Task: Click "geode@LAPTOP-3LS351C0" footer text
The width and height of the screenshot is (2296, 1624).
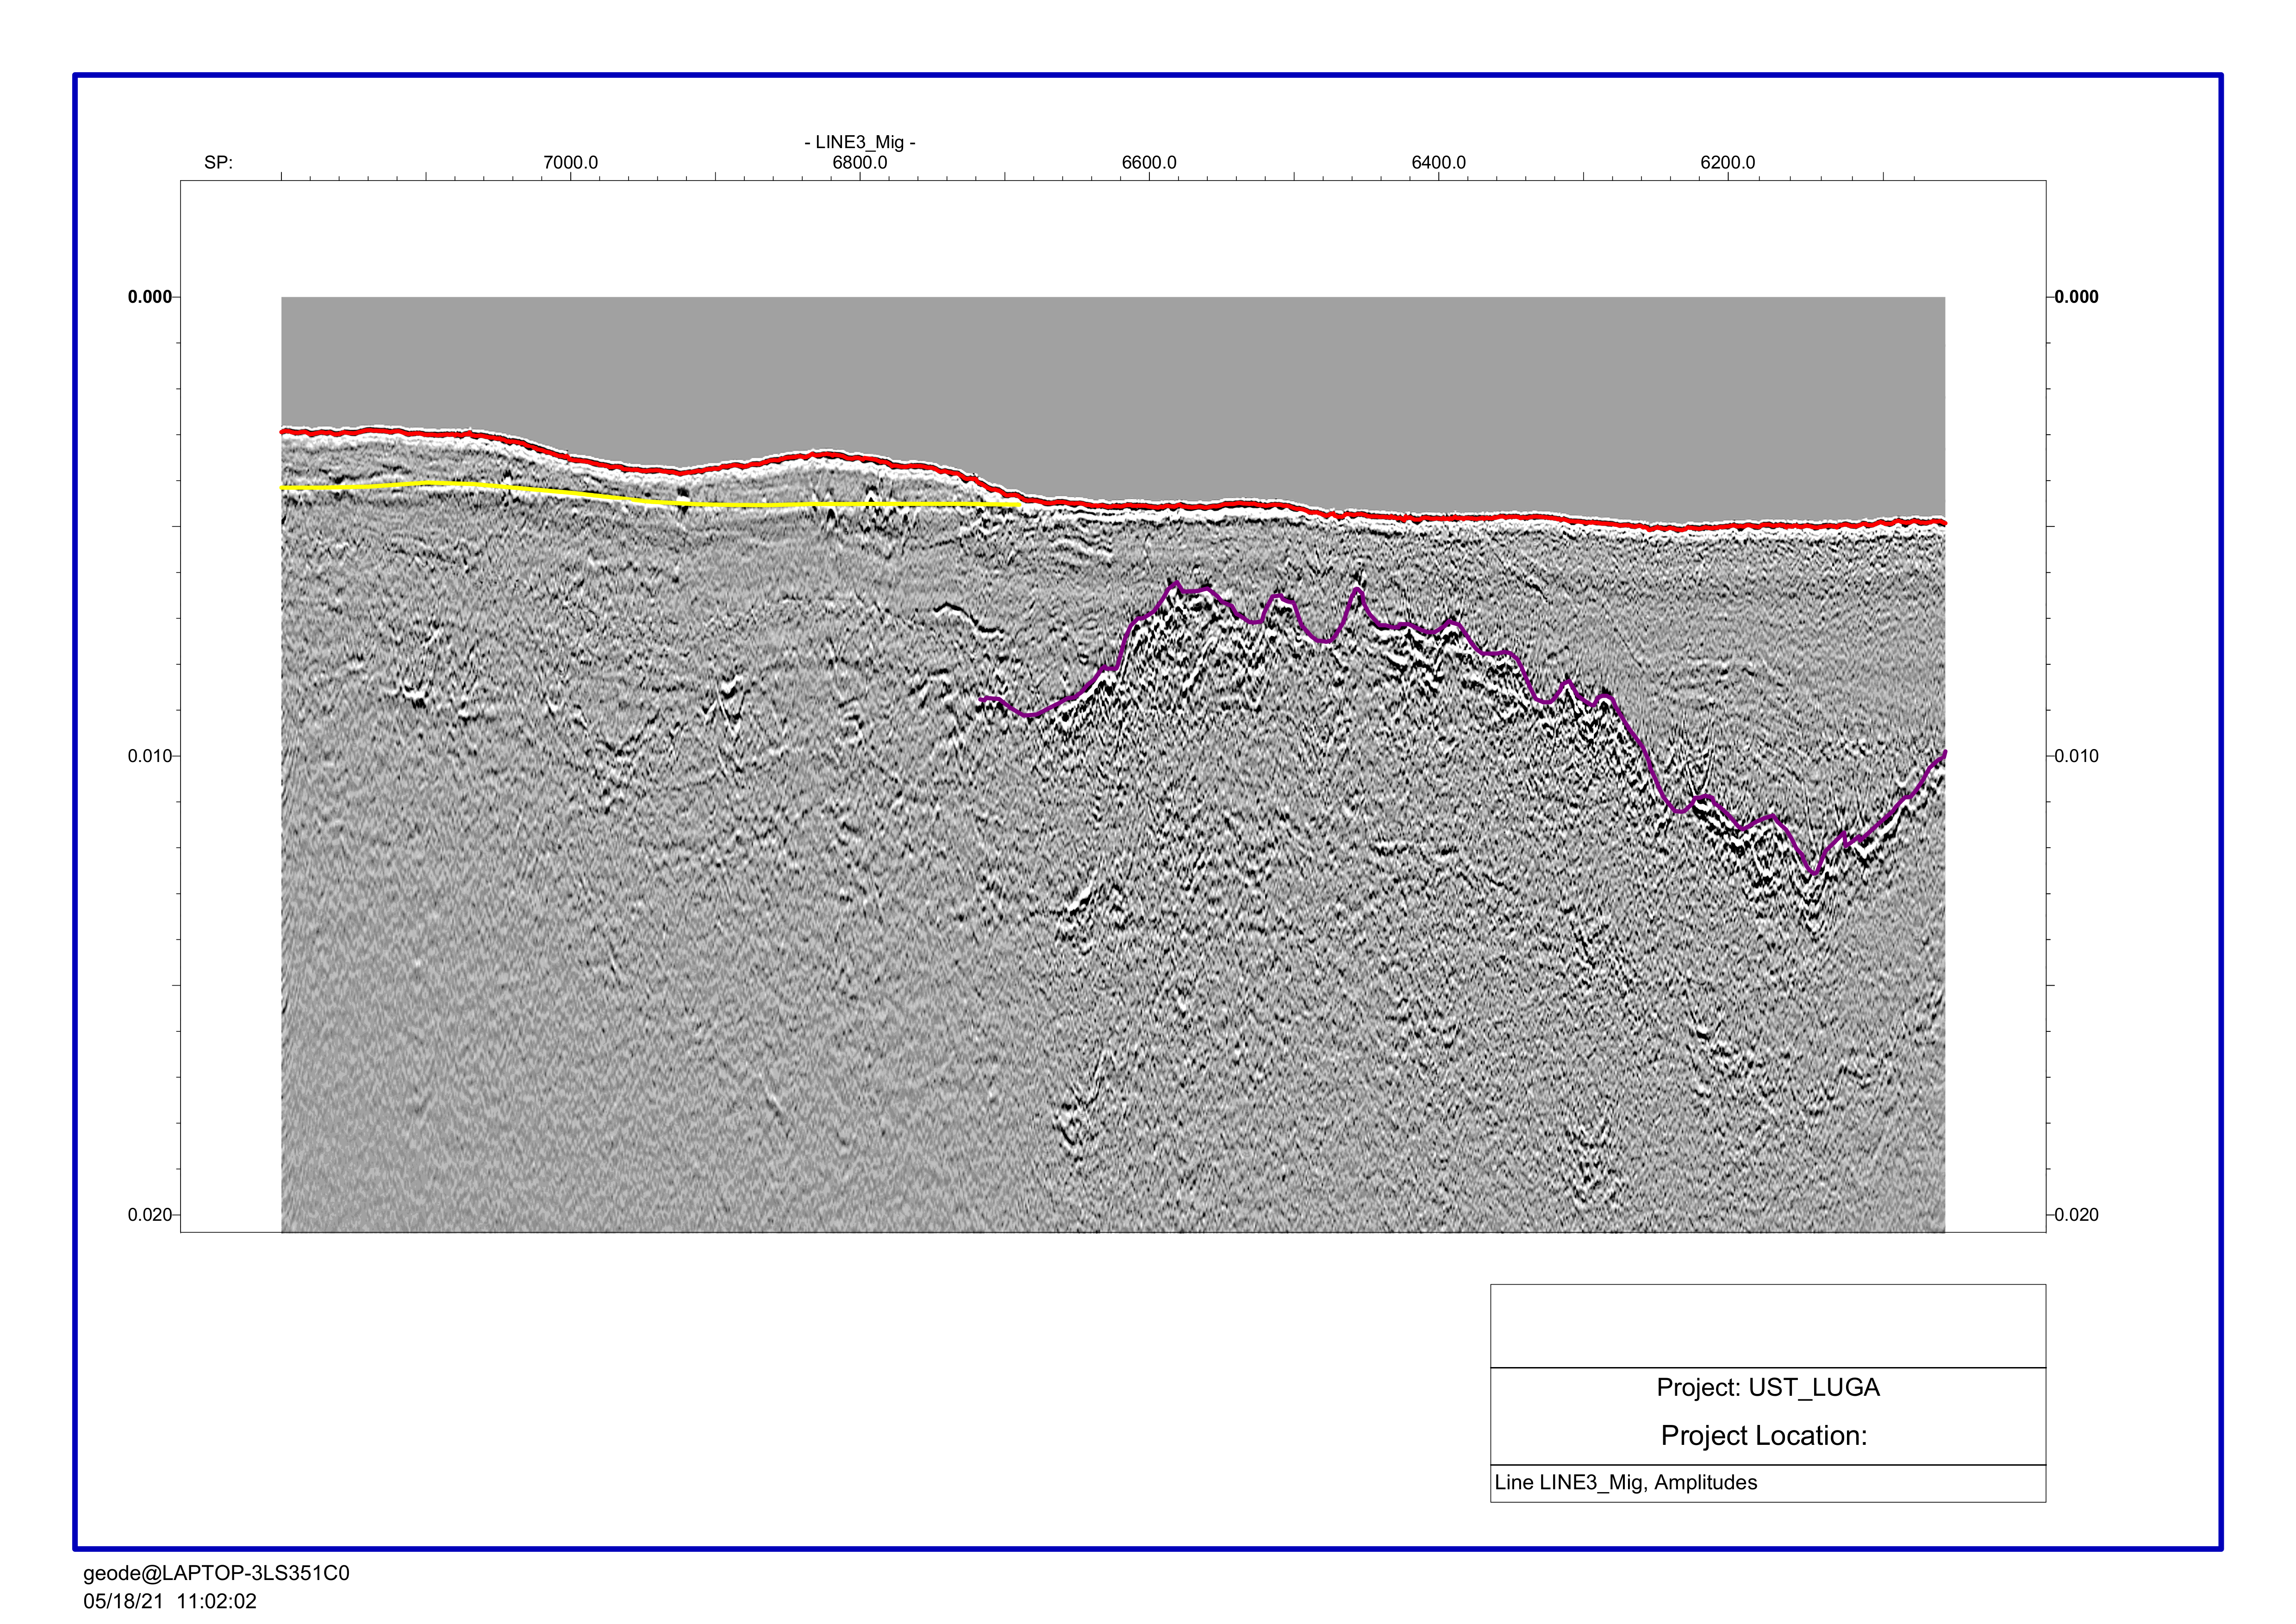Action: tap(216, 1573)
